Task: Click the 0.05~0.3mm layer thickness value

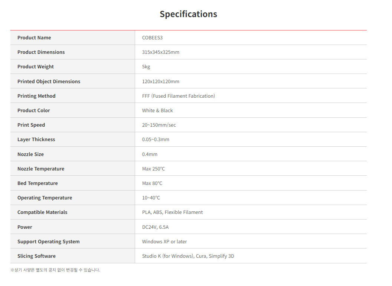Action: (x=156, y=139)
